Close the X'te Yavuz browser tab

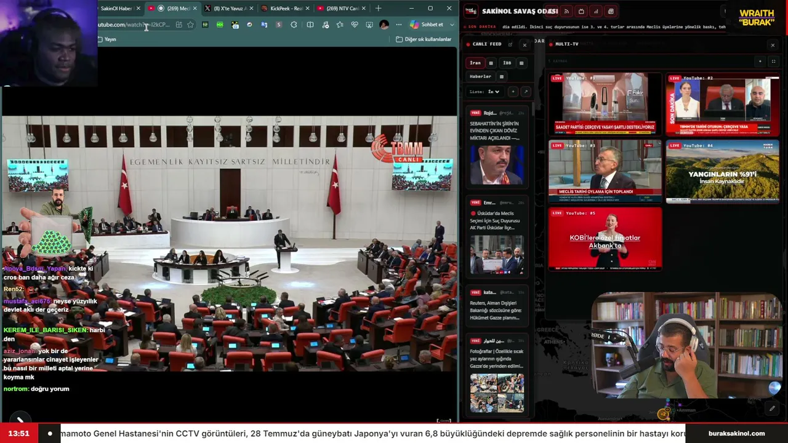pyautogui.click(x=251, y=9)
